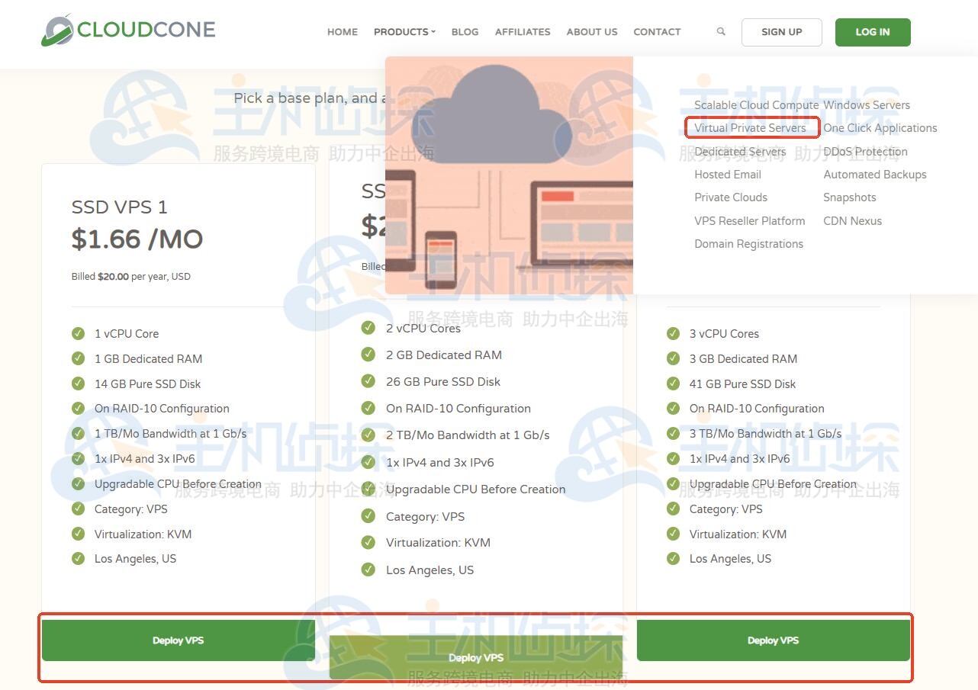Go to the Home menu item
This screenshot has width=978, height=690.
coord(343,32)
